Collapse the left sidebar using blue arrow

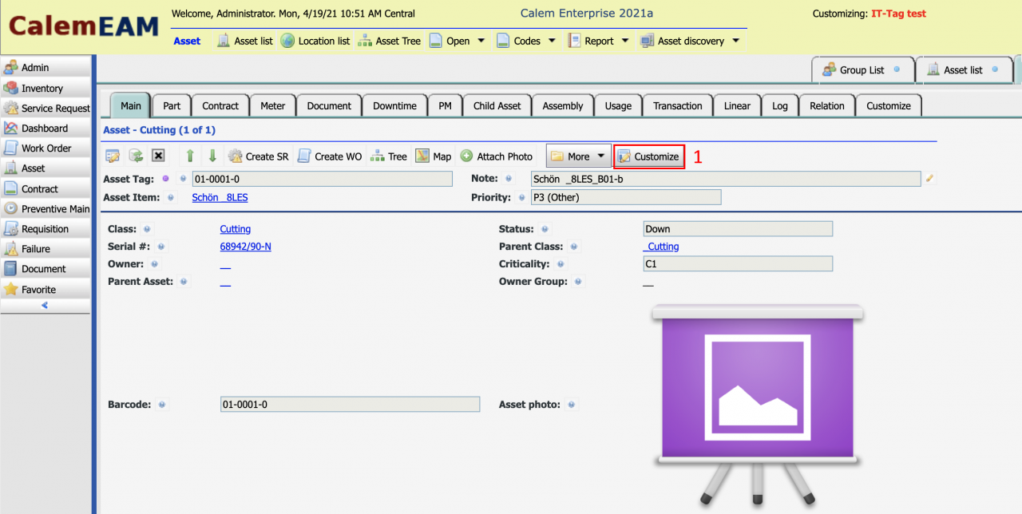point(45,306)
